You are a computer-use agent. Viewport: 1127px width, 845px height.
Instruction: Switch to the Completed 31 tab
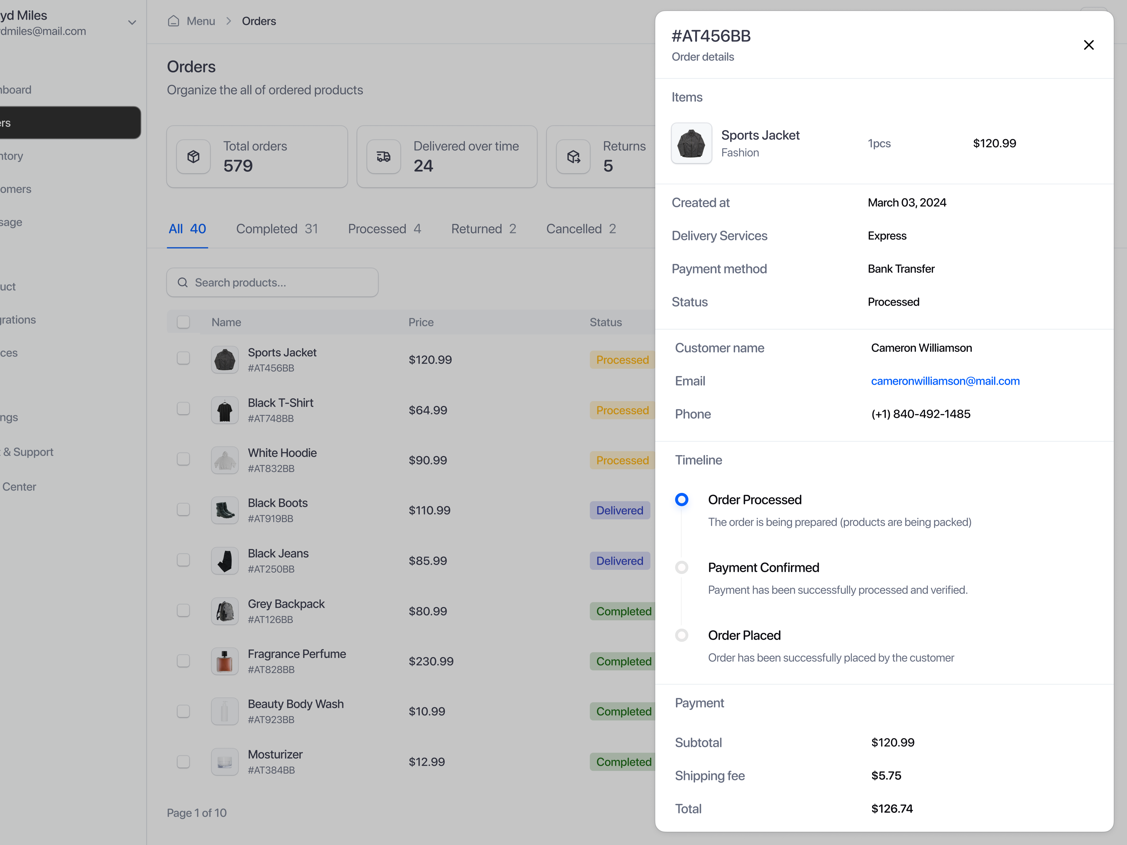point(277,229)
